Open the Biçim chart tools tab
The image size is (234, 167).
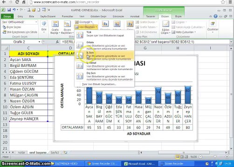click(178, 16)
